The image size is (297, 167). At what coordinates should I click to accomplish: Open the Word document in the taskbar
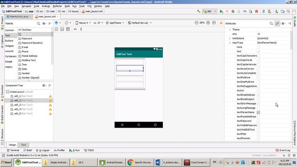(168, 162)
